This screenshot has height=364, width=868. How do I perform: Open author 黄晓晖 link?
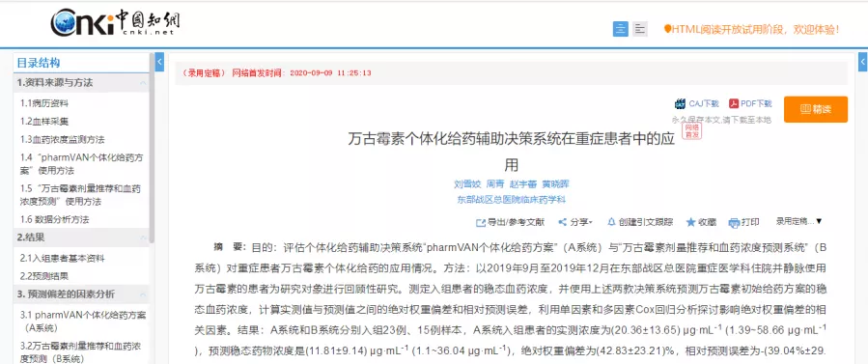coord(555,184)
